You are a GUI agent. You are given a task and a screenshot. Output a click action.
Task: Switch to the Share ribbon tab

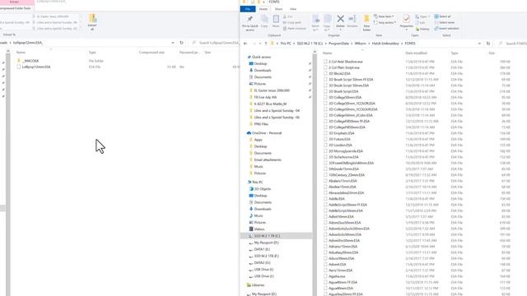pyautogui.click(x=278, y=9)
